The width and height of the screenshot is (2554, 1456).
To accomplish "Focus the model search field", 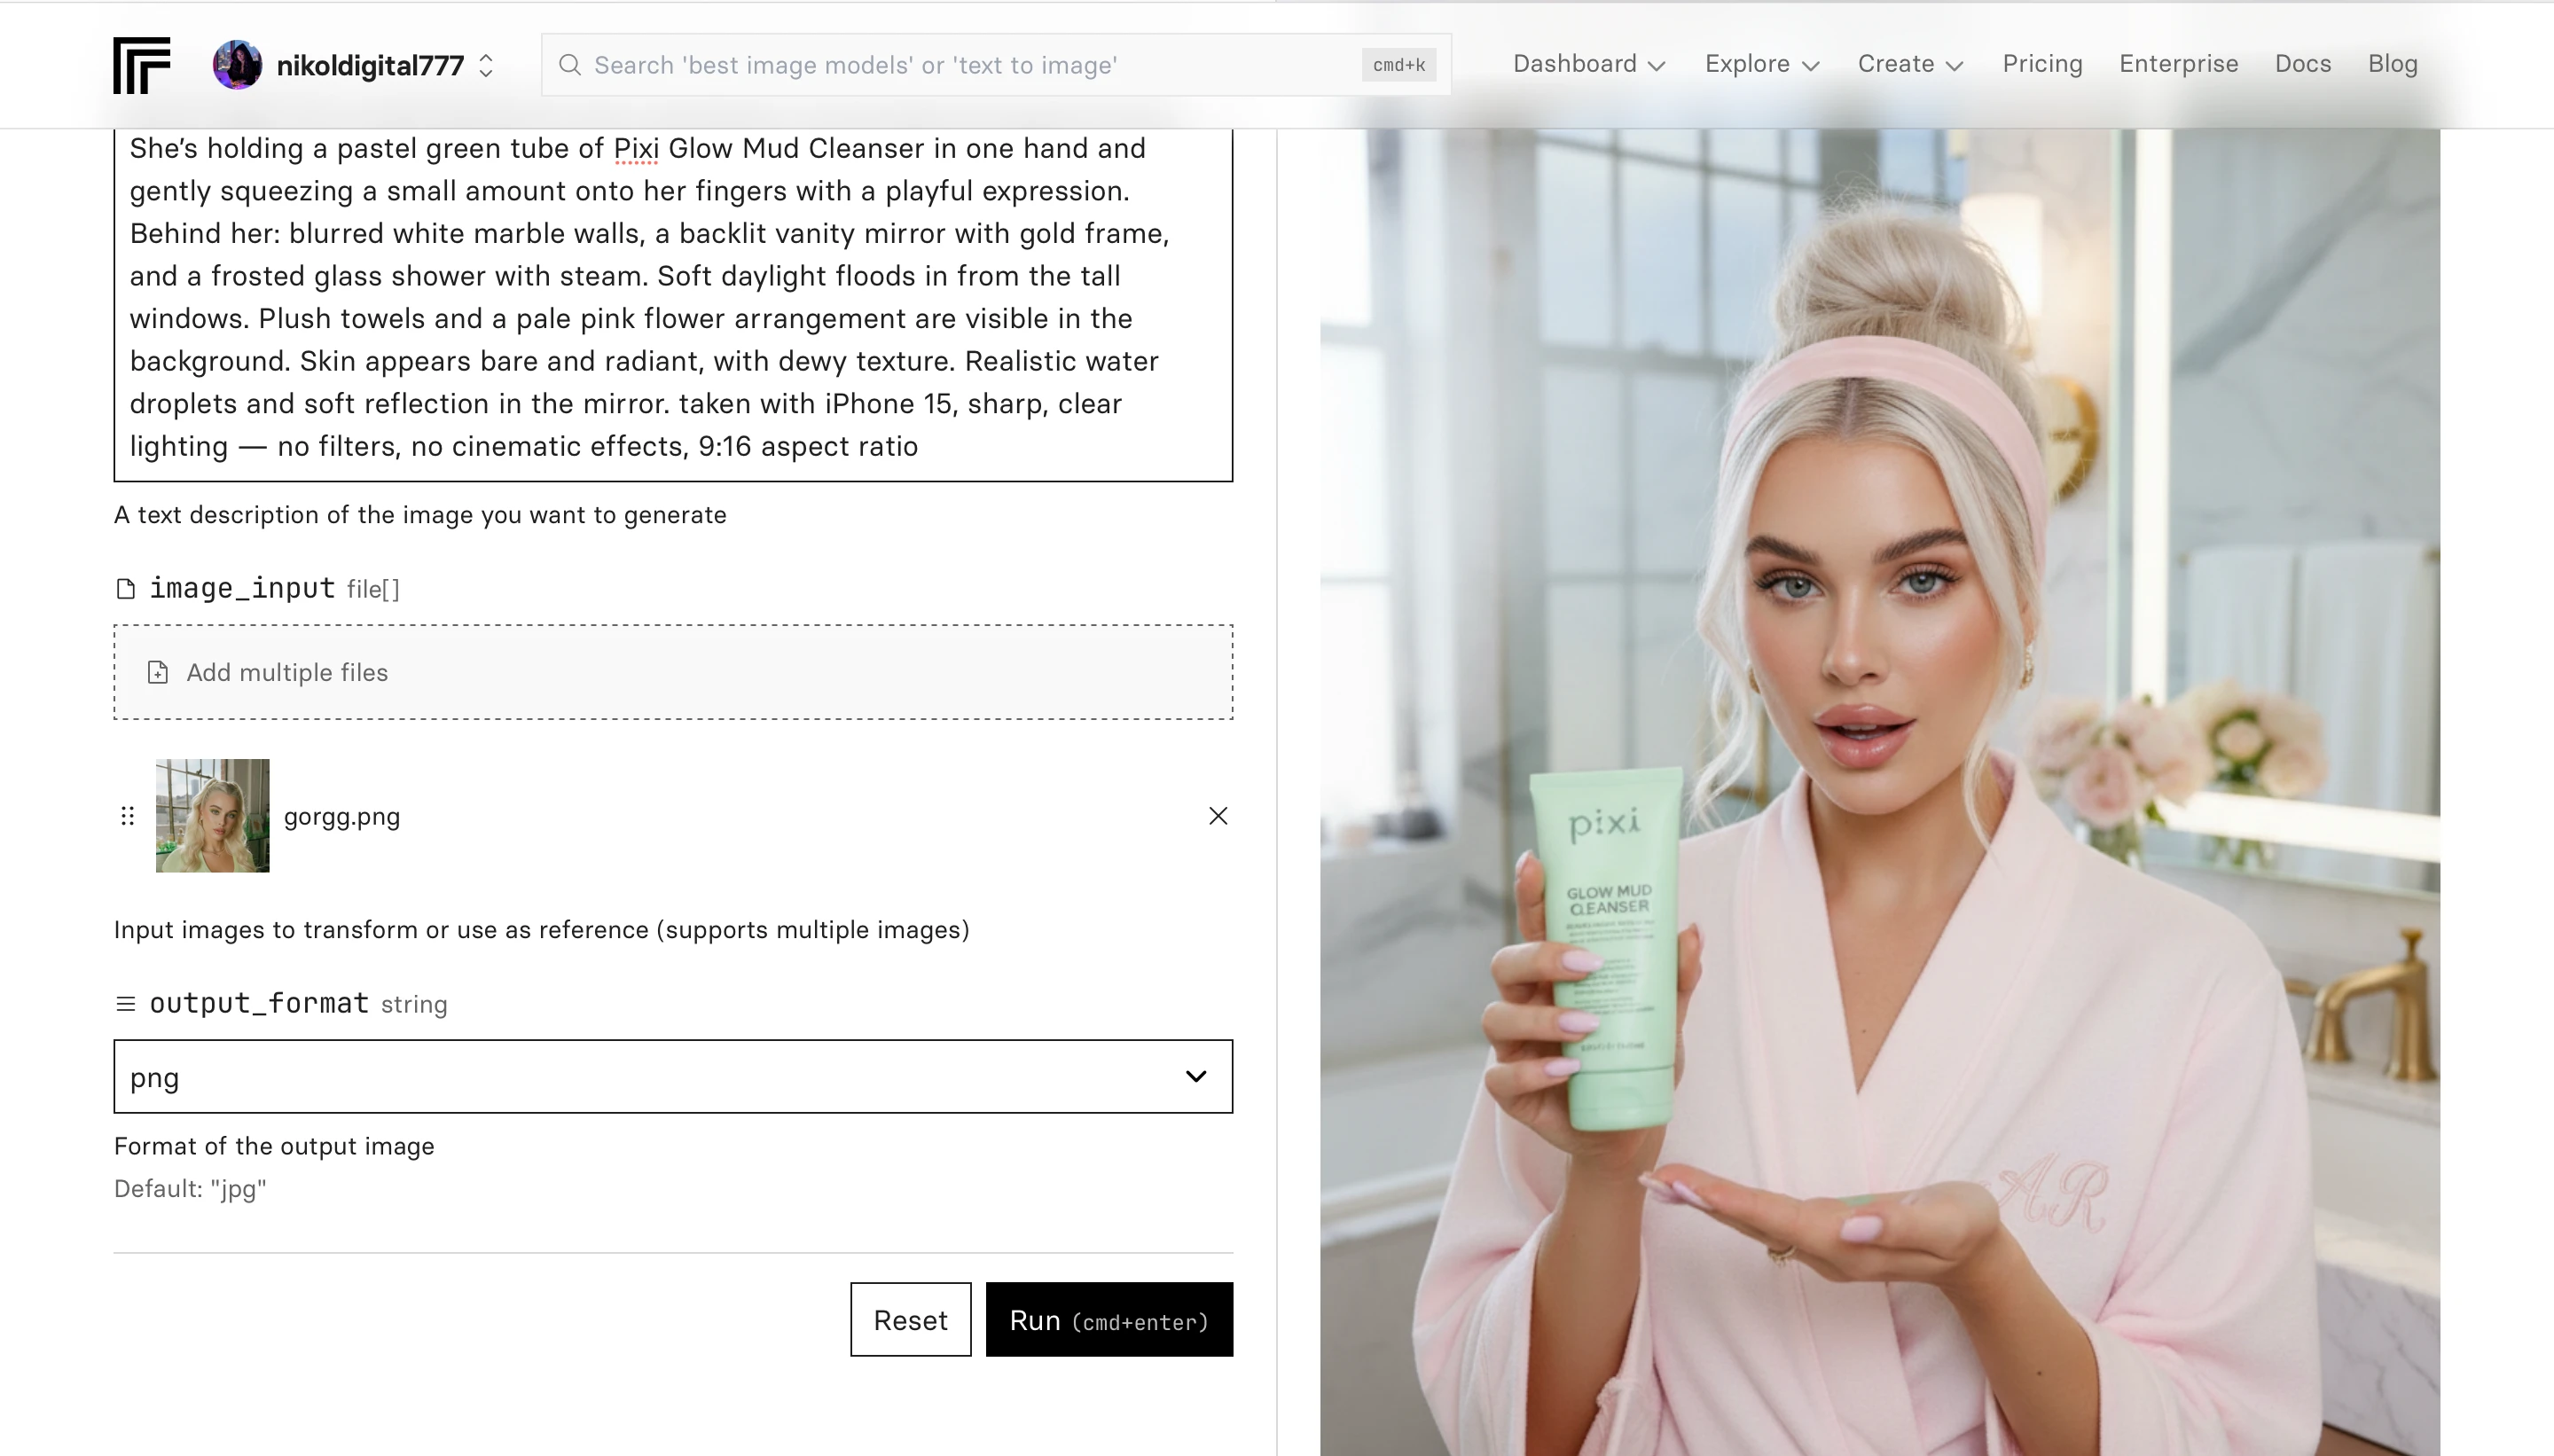I will [x=996, y=65].
